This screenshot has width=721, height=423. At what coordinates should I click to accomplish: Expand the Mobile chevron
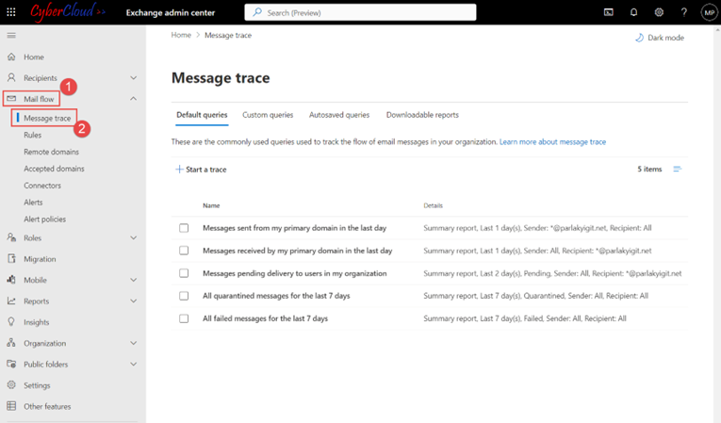(133, 280)
